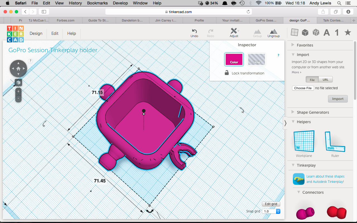Toggle Lock transformation padlock
This screenshot has height=223, width=357.
[x=227, y=73]
